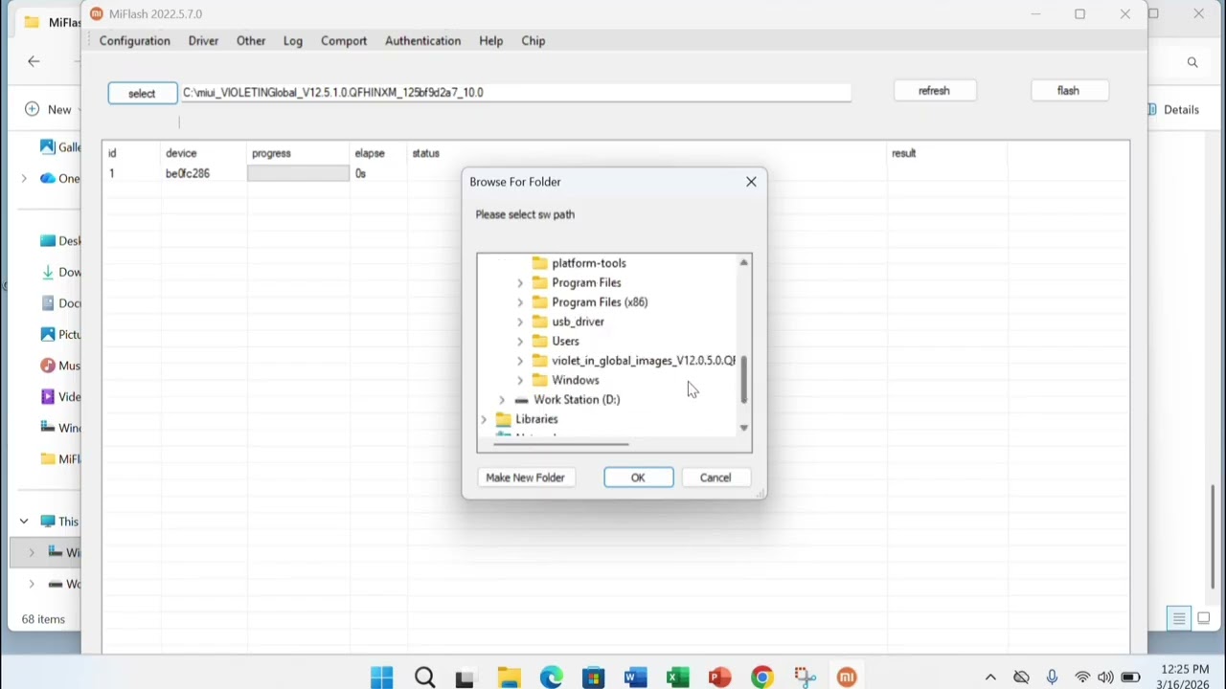Screen dimensions: 1226x689
Task: Switch Explorer to large icons view
Action: click(1204, 618)
